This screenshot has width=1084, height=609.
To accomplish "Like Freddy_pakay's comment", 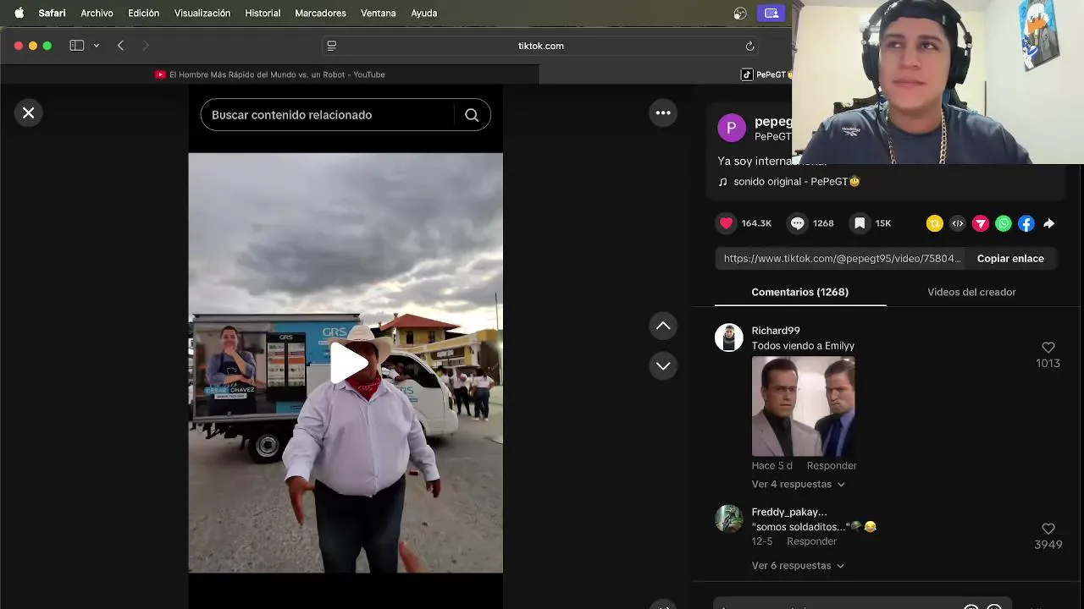I will pos(1048,529).
